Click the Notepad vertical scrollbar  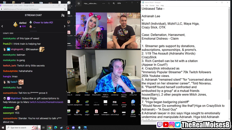(x=229, y=64)
